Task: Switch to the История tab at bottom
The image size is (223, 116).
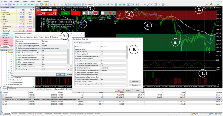Action: click(22, 113)
